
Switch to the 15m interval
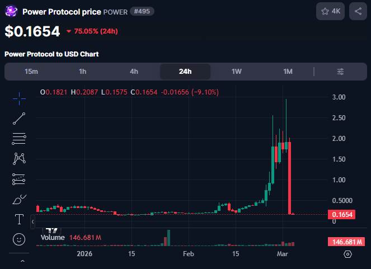[31, 72]
